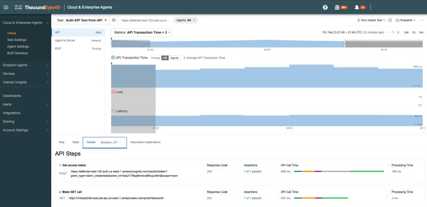This screenshot has width=427, height=207.
Task: Click the '1: Get access token' step title
Action: tap(73, 165)
